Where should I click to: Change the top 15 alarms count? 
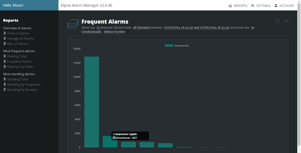98,28
